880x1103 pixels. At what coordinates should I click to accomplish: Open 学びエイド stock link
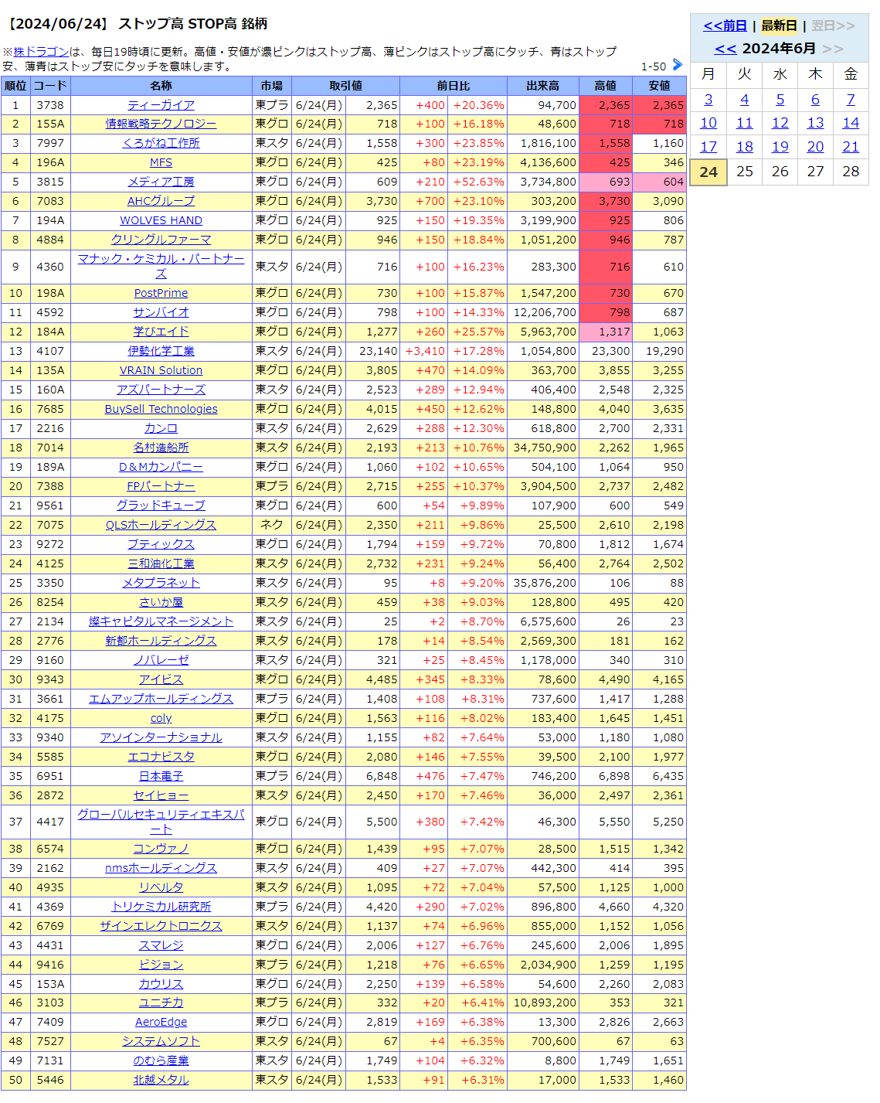pyautogui.click(x=161, y=332)
